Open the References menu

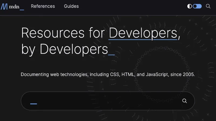click(43, 6)
